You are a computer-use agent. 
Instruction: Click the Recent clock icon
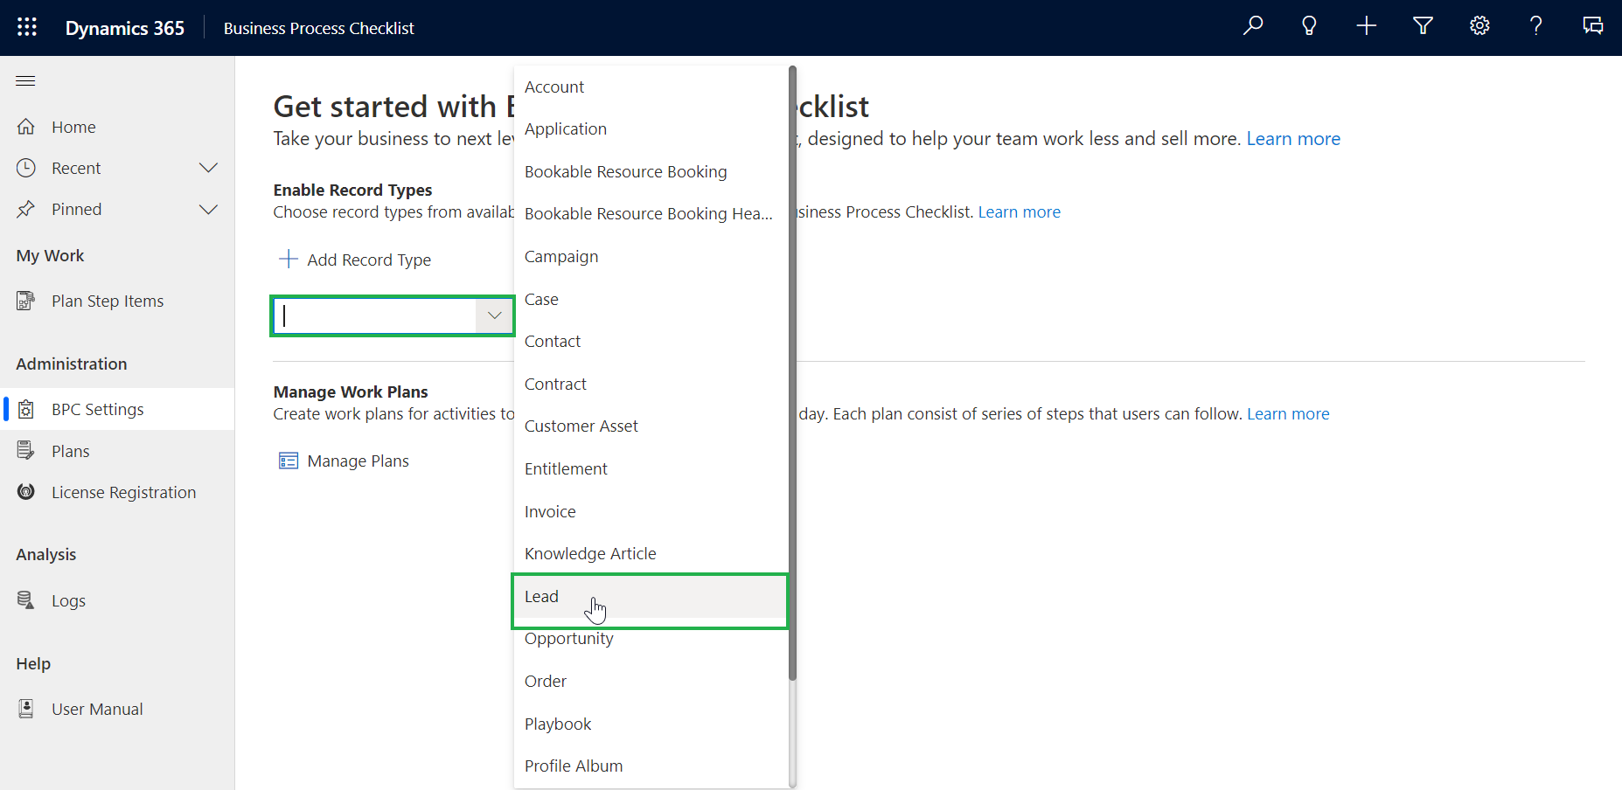point(26,168)
